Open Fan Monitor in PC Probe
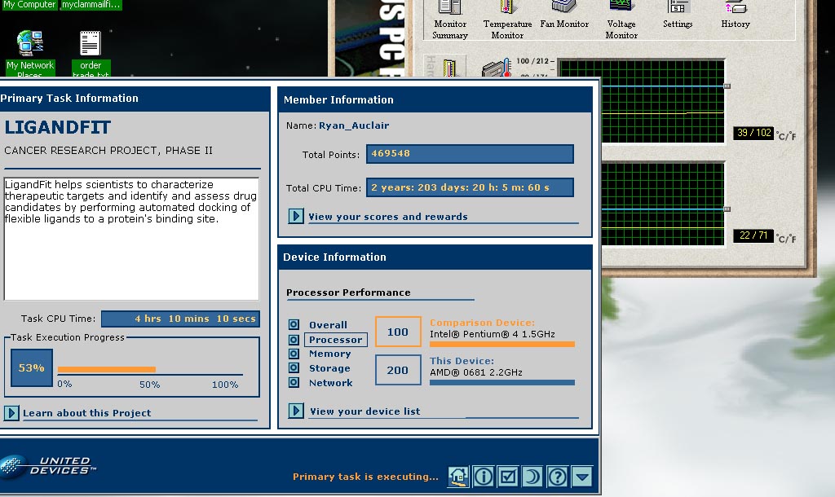Image resolution: width=835 pixels, height=497 pixels. click(x=564, y=15)
